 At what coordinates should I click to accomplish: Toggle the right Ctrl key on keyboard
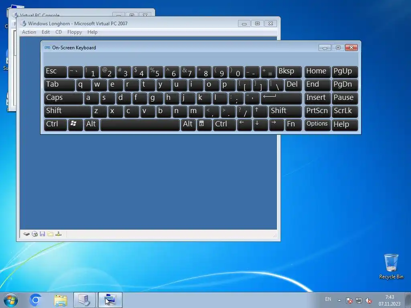click(224, 125)
